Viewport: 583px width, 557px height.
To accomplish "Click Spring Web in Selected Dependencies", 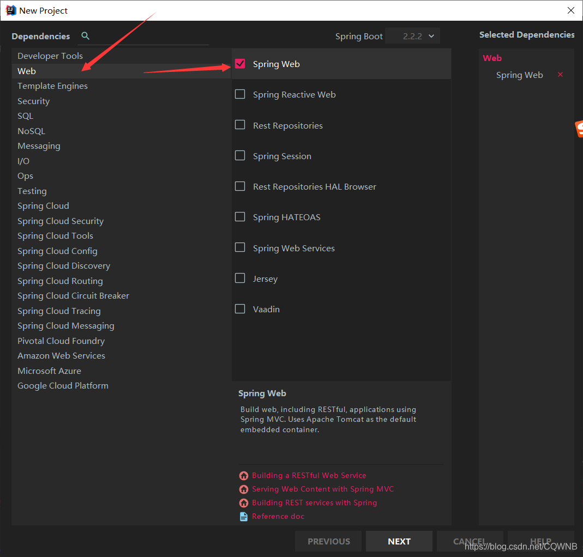I will click(519, 75).
